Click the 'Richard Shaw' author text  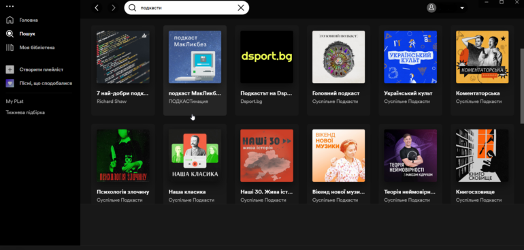pos(112,101)
